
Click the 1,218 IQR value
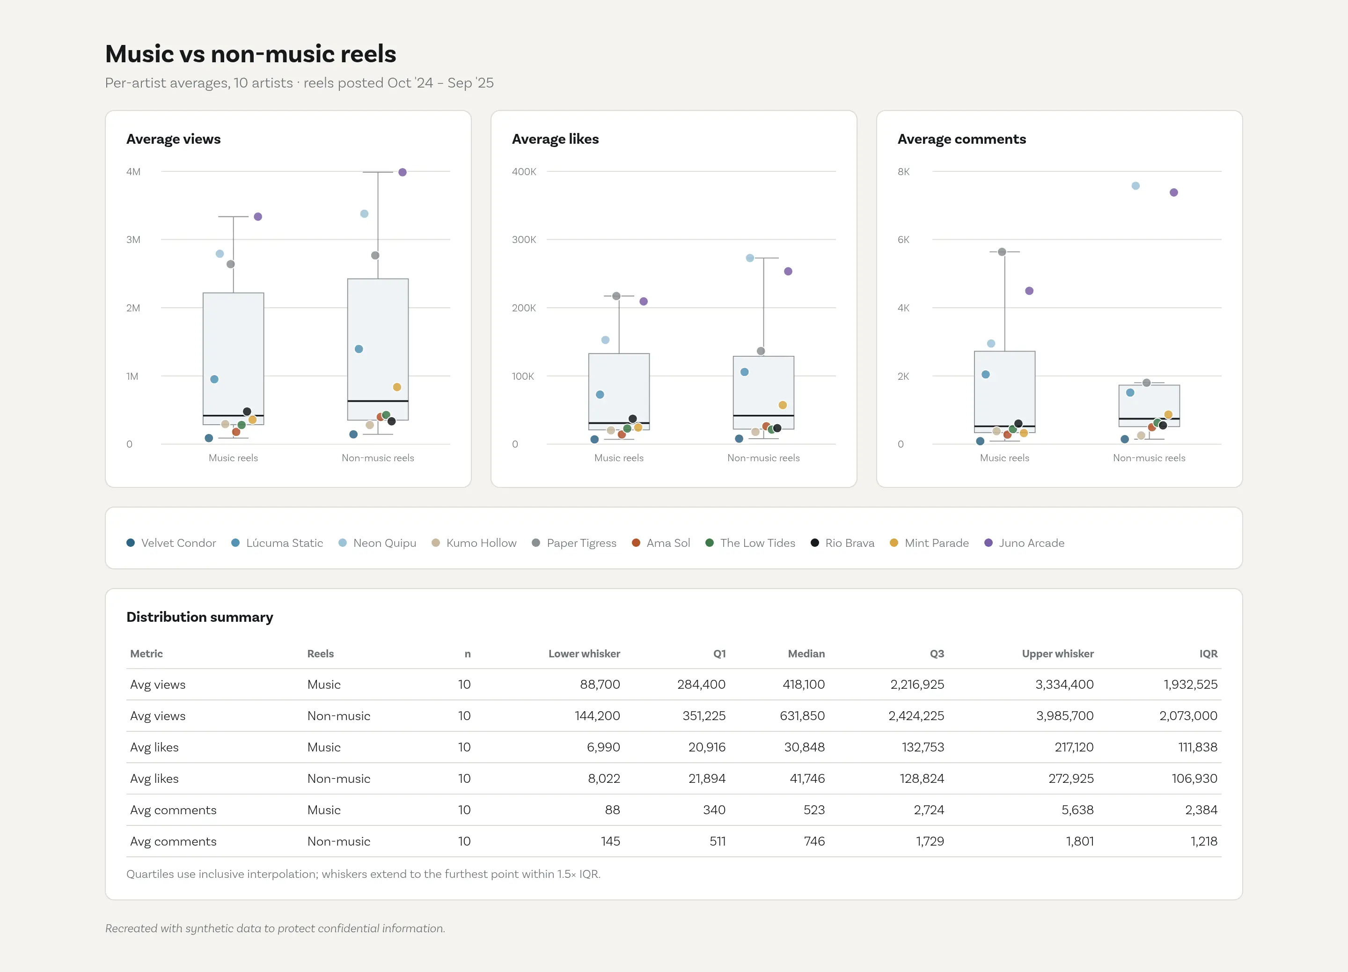(x=1204, y=841)
